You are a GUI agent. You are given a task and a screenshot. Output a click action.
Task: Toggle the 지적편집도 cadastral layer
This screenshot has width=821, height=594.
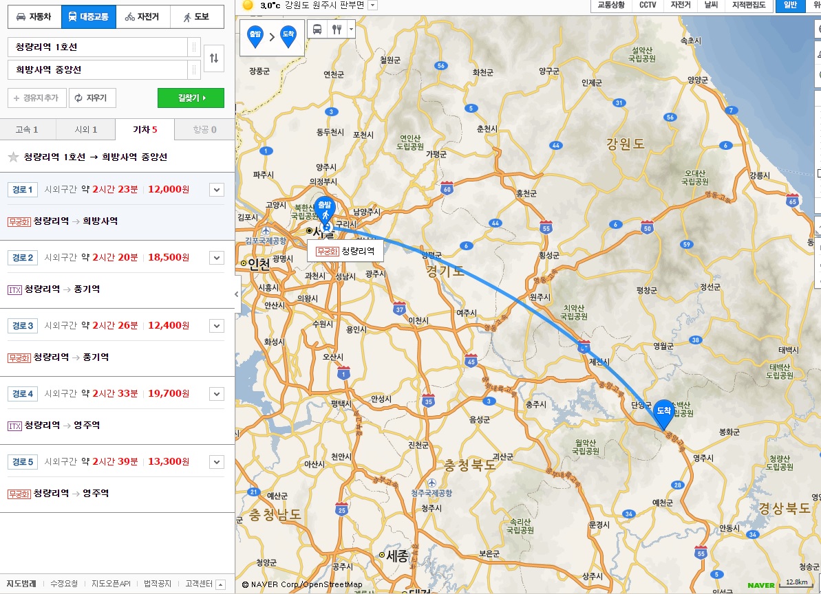coord(749,5)
